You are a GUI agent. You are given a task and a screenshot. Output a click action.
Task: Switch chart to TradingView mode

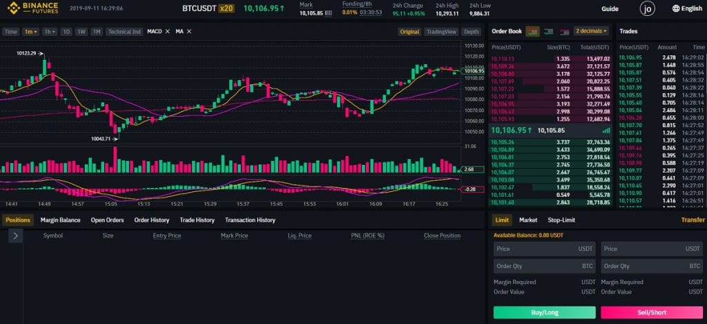(x=441, y=32)
